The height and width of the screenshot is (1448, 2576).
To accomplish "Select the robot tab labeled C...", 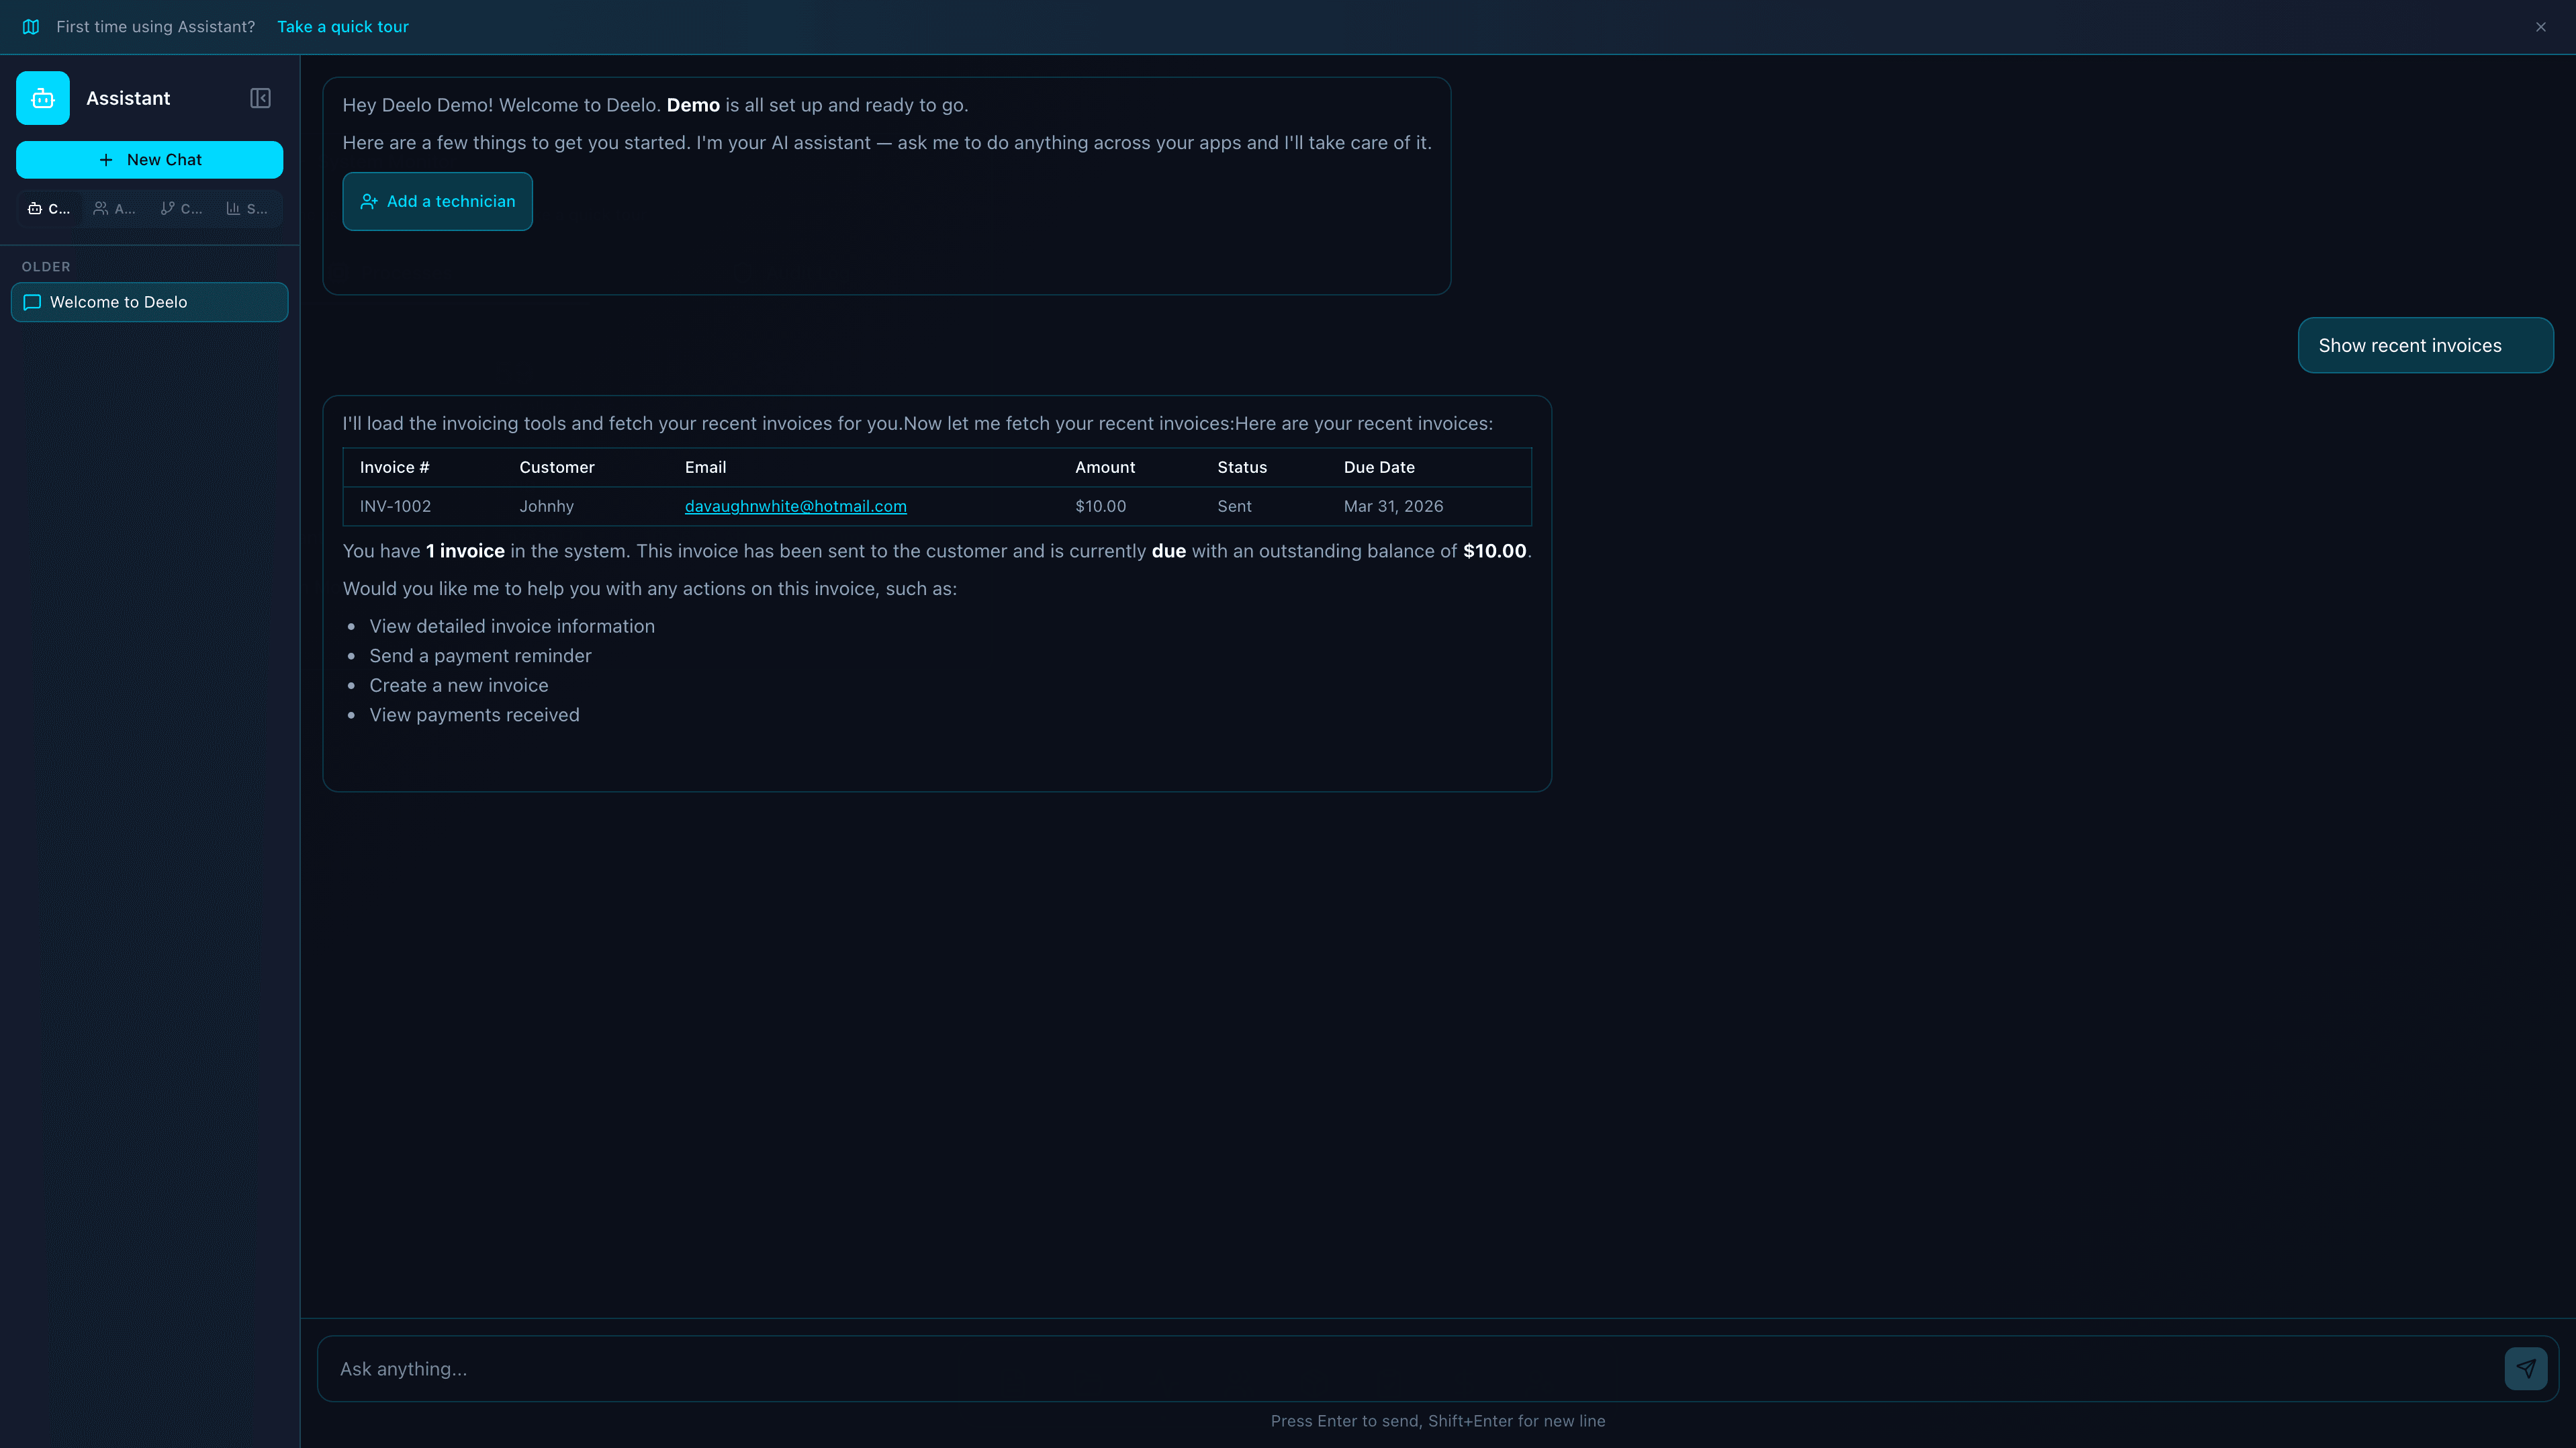I will click(50, 209).
